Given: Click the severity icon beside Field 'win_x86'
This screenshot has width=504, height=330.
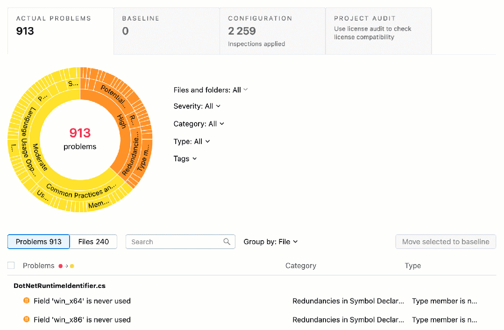Looking at the screenshot, I should coord(26,319).
